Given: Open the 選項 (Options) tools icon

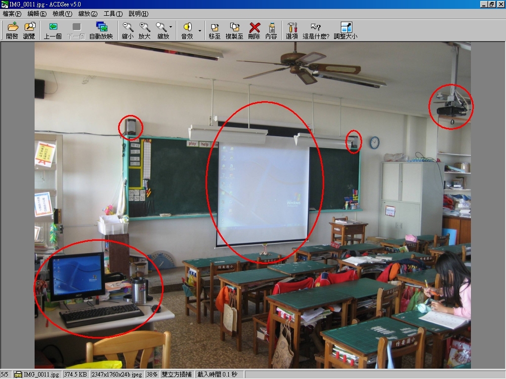Looking at the screenshot, I should coord(292,30).
